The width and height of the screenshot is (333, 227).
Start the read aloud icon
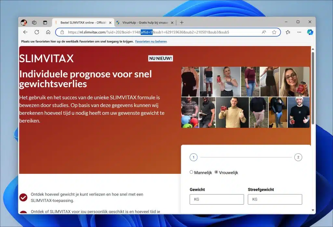pos(264,32)
